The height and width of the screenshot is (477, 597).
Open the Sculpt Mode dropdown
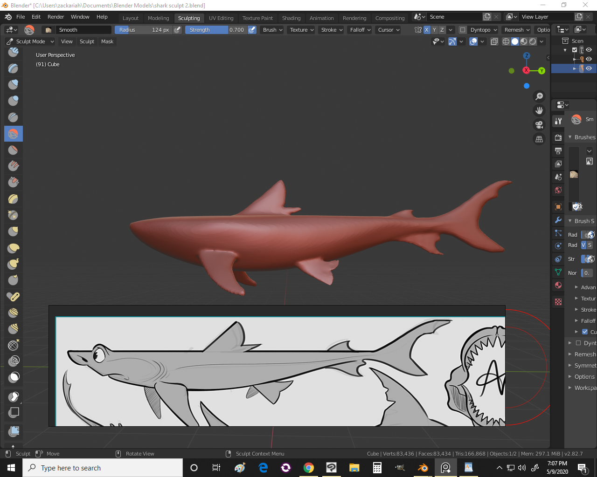click(30, 41)
